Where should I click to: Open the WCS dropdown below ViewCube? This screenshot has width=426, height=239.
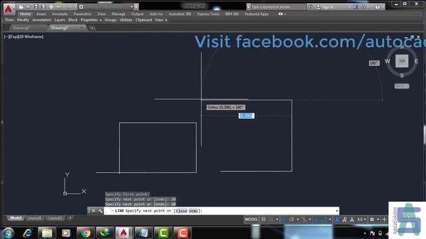pos(402,86)
